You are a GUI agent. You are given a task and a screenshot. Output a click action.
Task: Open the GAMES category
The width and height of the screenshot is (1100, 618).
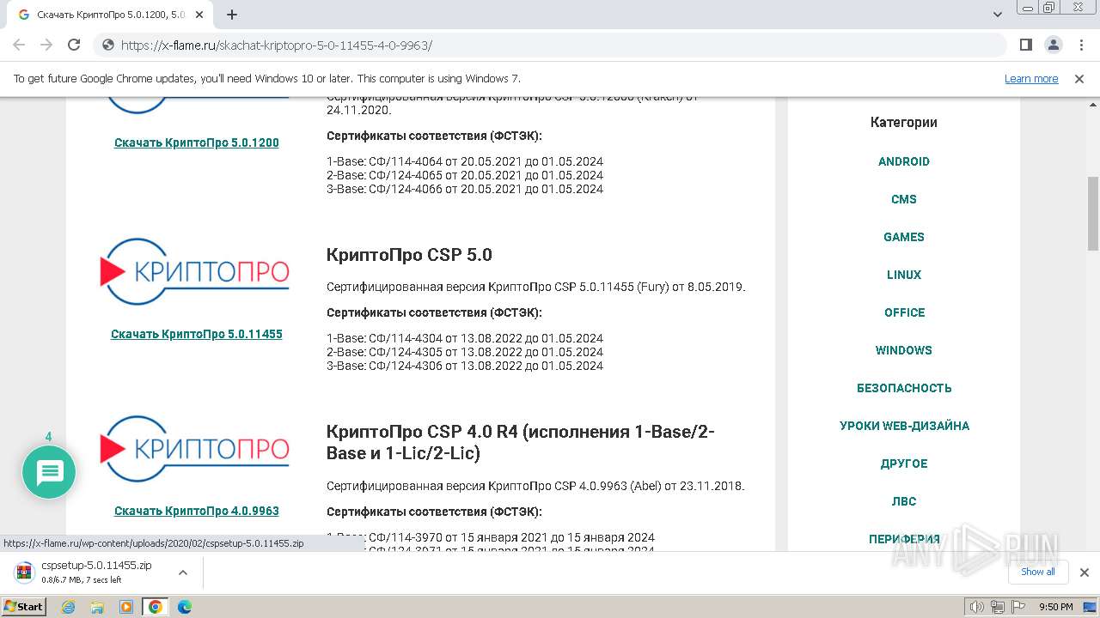904,237
